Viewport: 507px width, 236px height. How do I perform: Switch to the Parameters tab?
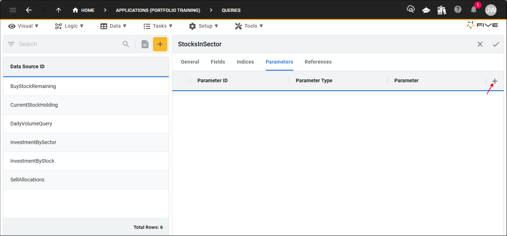[x=279, y=62]
